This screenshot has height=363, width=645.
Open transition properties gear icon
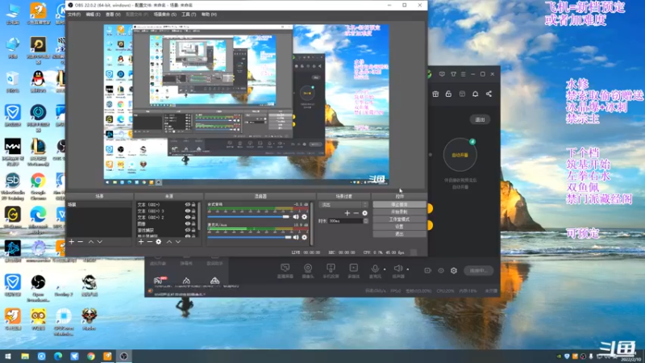click(x=365, y=213)
